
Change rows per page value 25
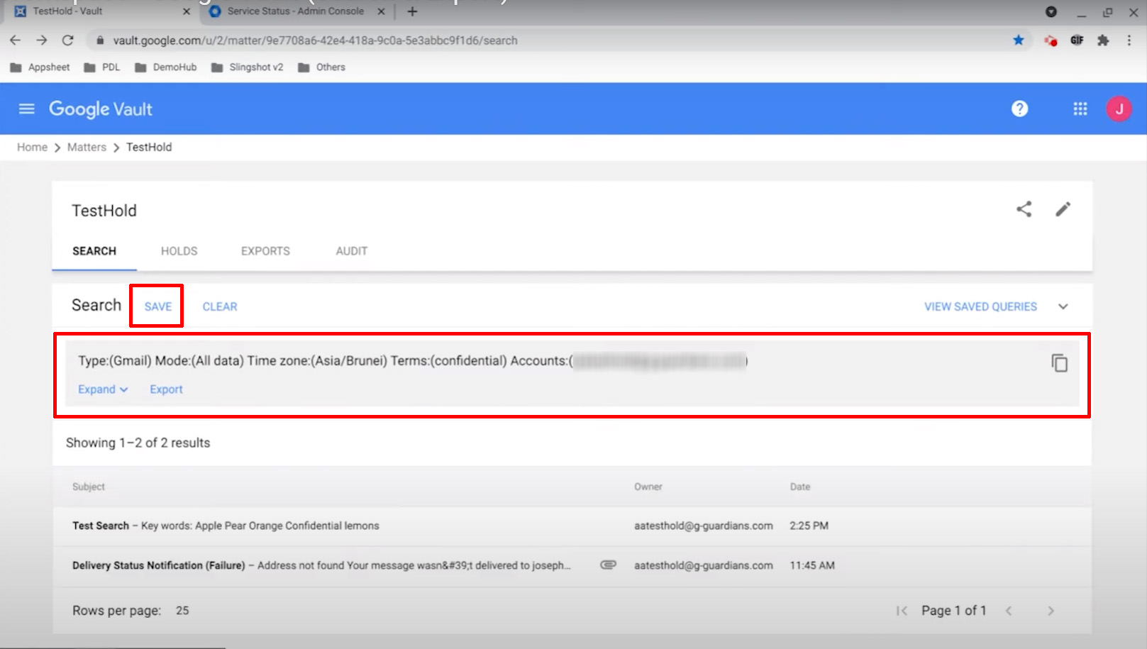click(x=182, y=611)
